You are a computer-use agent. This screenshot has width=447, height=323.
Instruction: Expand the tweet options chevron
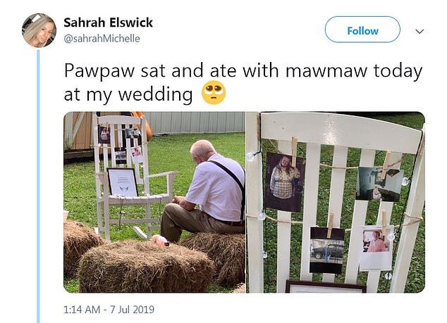click(420, 31)
